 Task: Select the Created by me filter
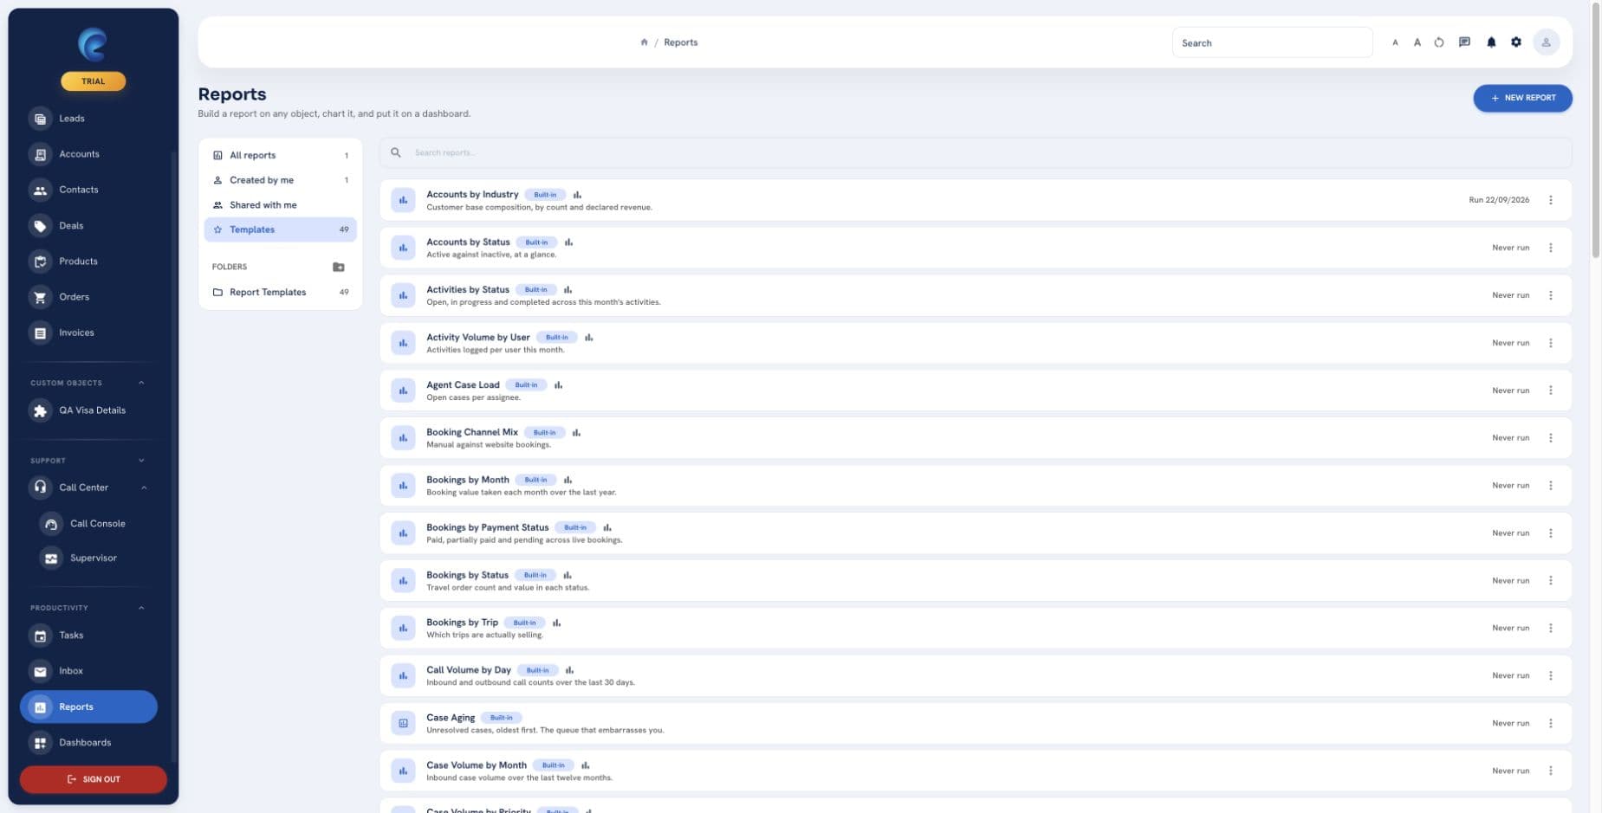click(x=281, y=180)
